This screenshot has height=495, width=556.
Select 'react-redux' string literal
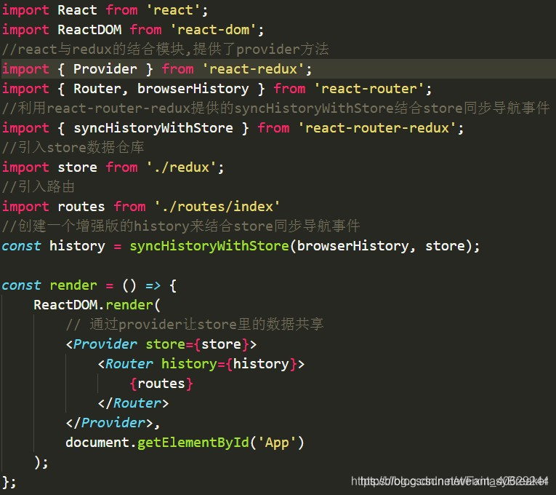(x=253, y=69)
